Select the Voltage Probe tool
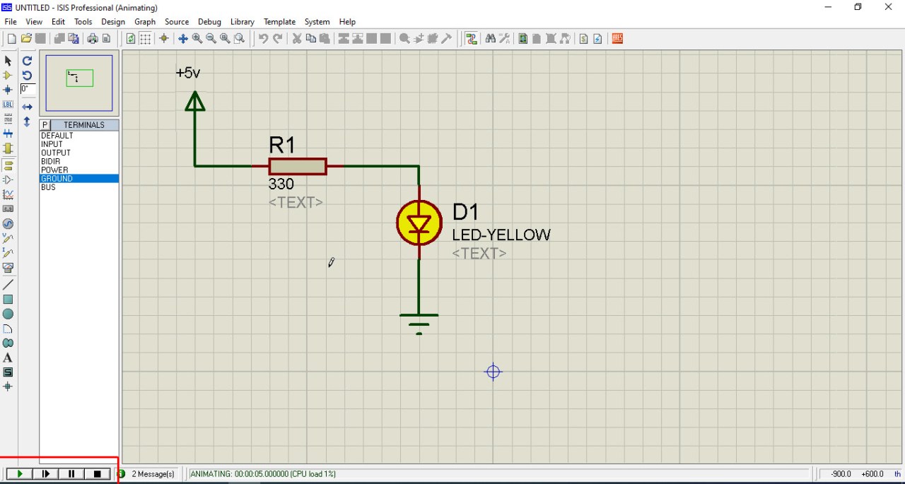This screenshot has width=905, height=484. (8, 238)
